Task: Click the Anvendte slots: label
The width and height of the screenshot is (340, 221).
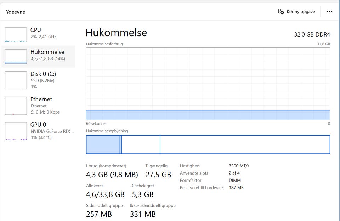Action: pyautogui.click(x=194, y=173)
